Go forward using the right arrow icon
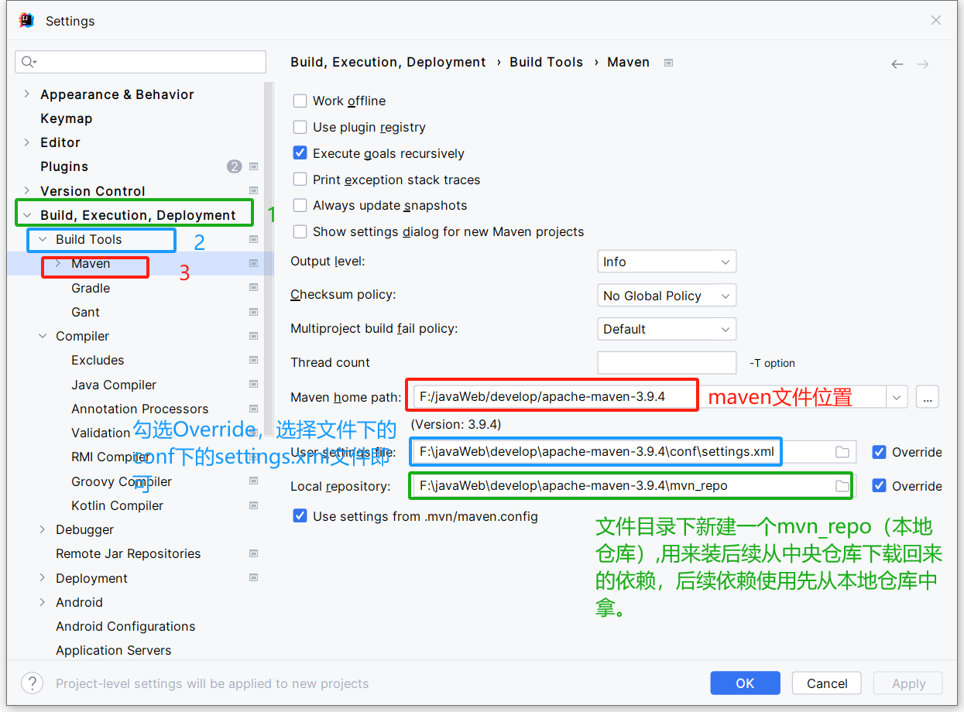The image size is (964, 712). click(x=923, y=64)
